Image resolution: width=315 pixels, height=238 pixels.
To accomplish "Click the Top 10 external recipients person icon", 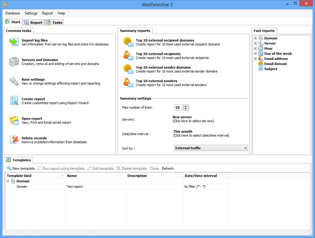I will coord(128,56).
